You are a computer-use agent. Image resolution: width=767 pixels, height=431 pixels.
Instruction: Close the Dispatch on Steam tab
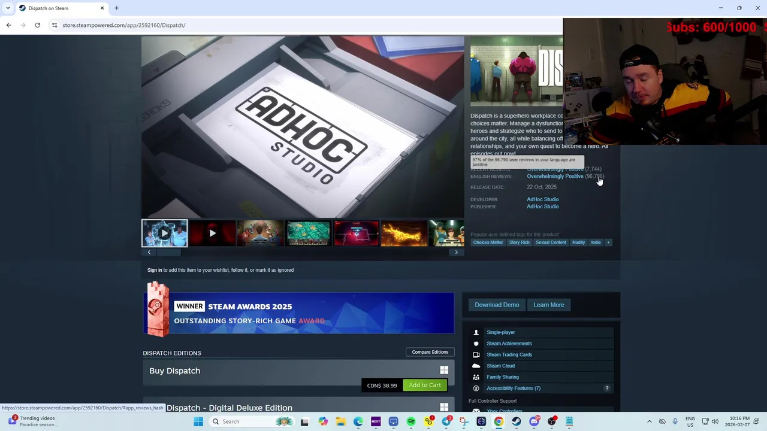[102, 8]
